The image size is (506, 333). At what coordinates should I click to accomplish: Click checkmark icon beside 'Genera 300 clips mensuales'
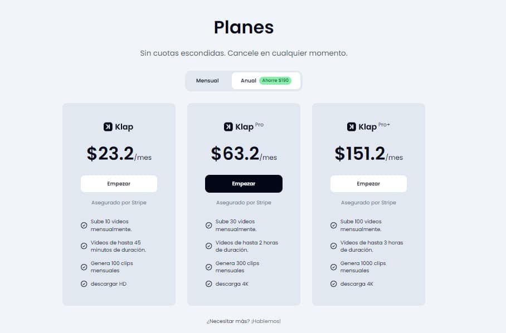pos(209,267)
